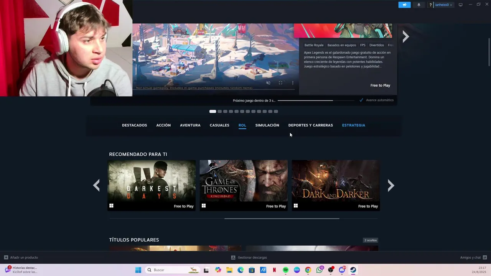This screenshot has height=276, width=491.
Task: Enter fullscreen on the trailer video
Action: point(280,83)
